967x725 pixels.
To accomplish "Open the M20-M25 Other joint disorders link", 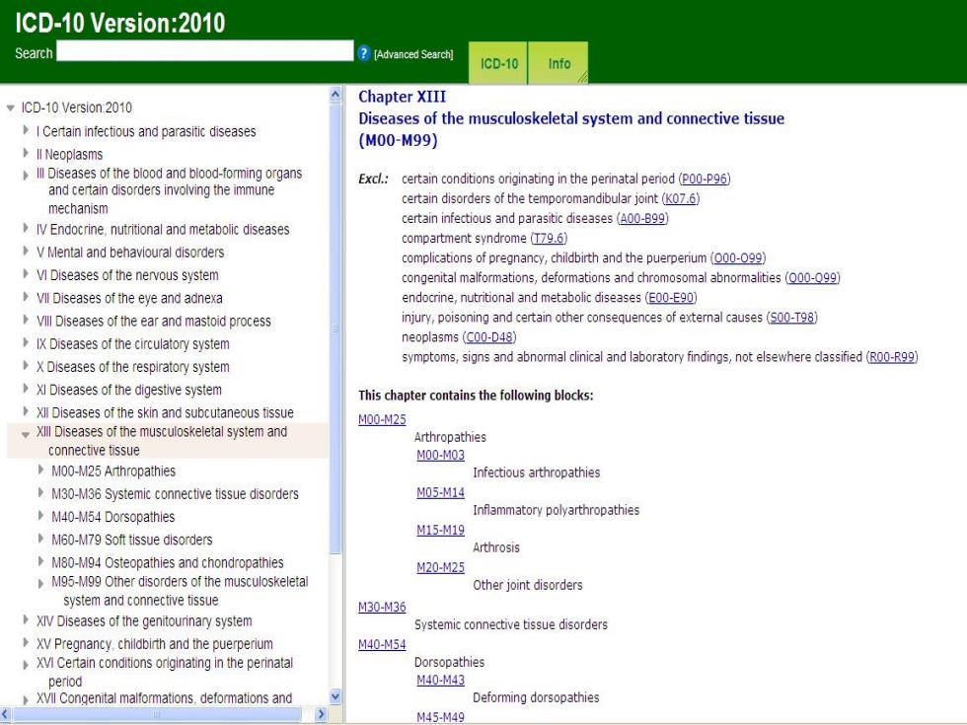I will (440, 568).
